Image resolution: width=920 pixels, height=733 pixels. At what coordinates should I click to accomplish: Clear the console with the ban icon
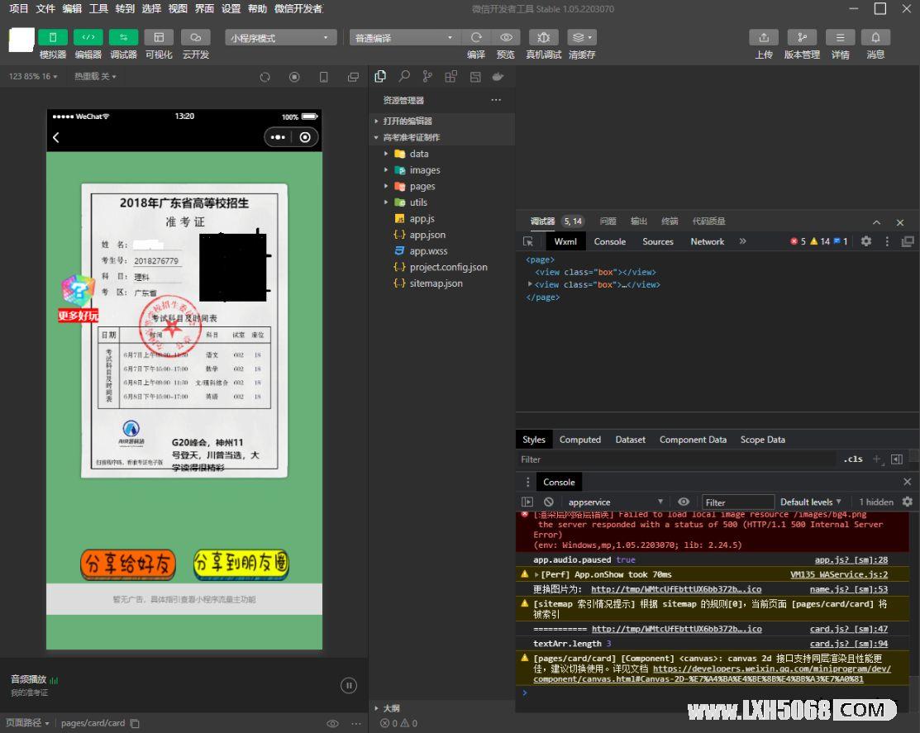[549, 502]
